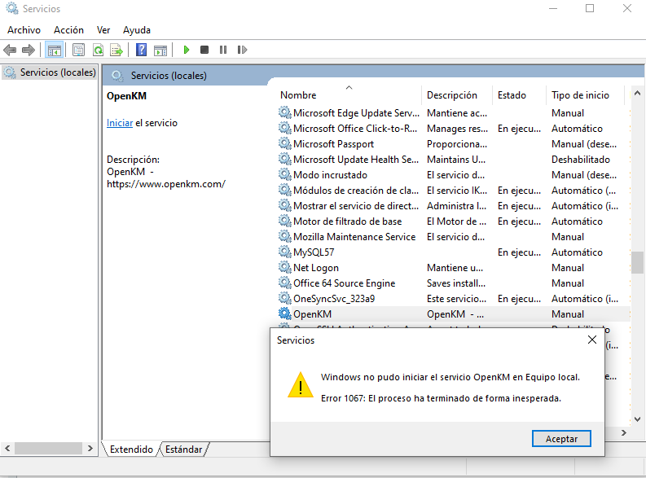This screenshot has width=646, height=478.
Task: Click the blue Help toolbar icon
Action: [x=142, y=50]
